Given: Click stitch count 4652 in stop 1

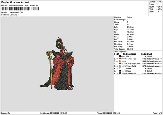Looking at the screenshot, I should (124, 56).
